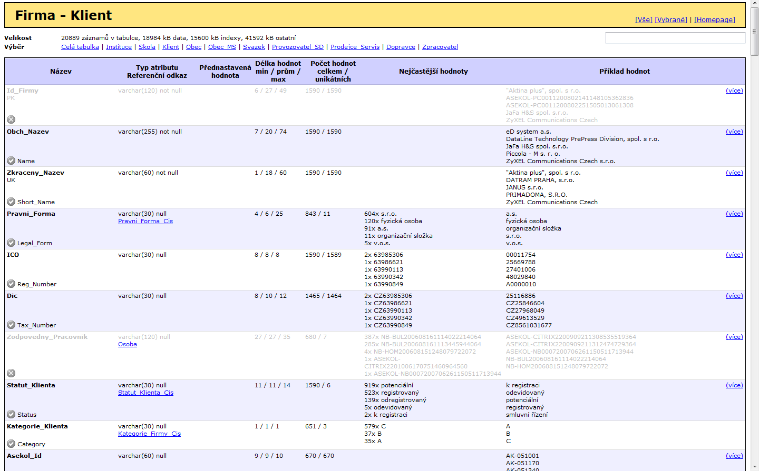The image size is (759, 471).
Task: Click the check icon beside Tax_Number
Action: coord(11,325)
